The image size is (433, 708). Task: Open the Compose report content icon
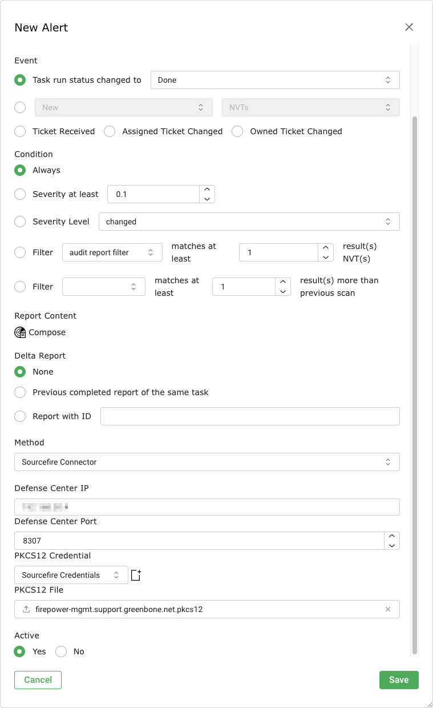pyautogui.click(x=21, y=332)
